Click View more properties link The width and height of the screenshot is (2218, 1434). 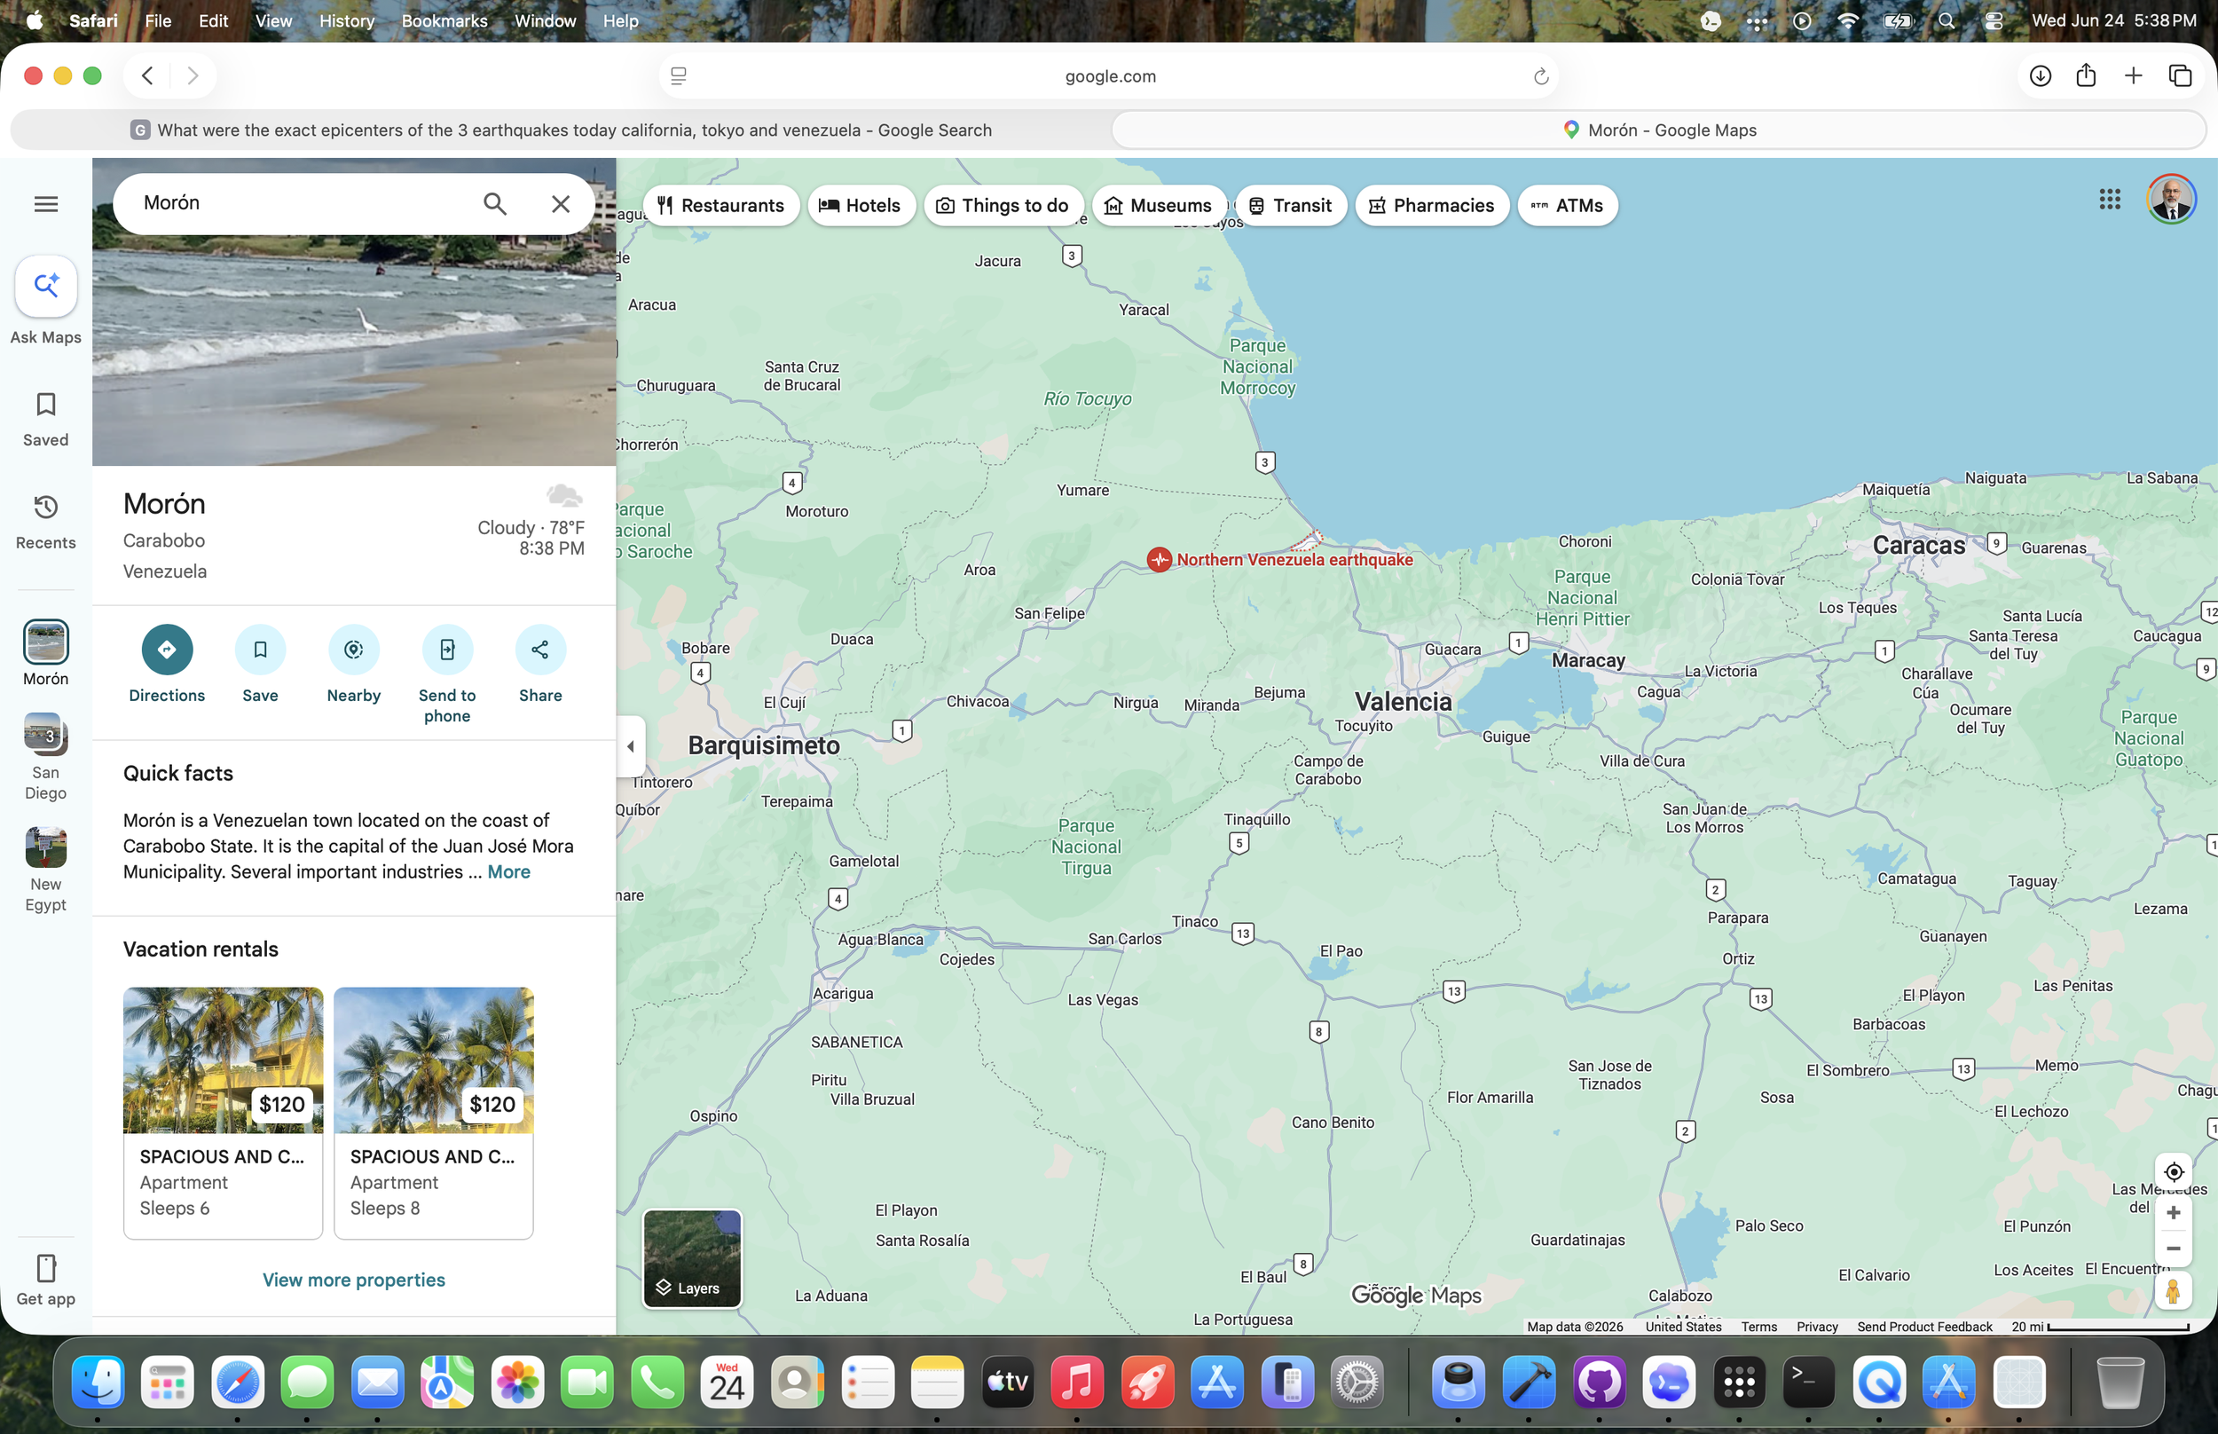[354, 1280]
